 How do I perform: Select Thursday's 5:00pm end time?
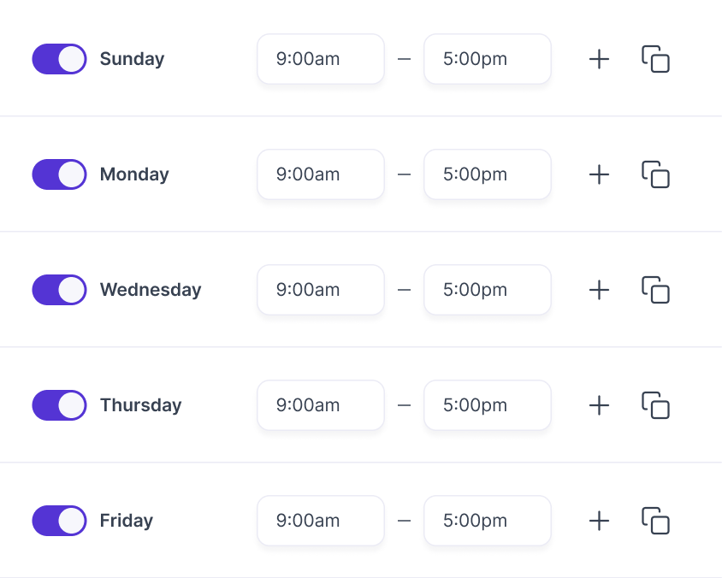pos(487,405)
